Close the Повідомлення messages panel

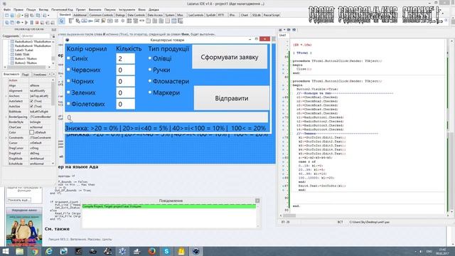[257, 201]
